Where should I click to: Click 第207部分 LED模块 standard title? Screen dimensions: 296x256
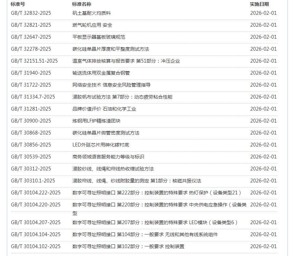[155, 222]
